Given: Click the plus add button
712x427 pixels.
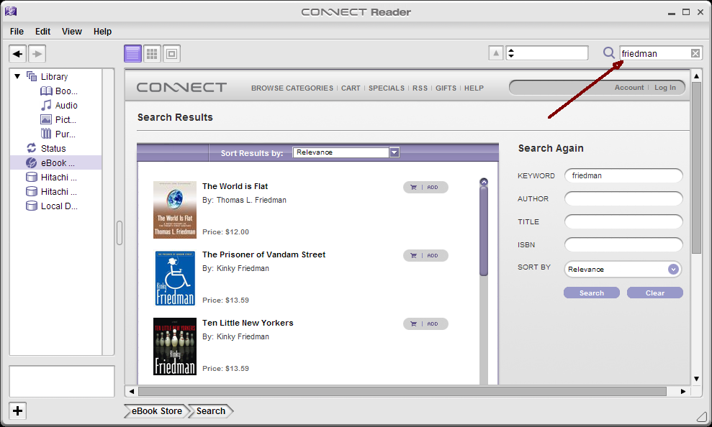Looking at the screenshot, I should pos(18,410).
